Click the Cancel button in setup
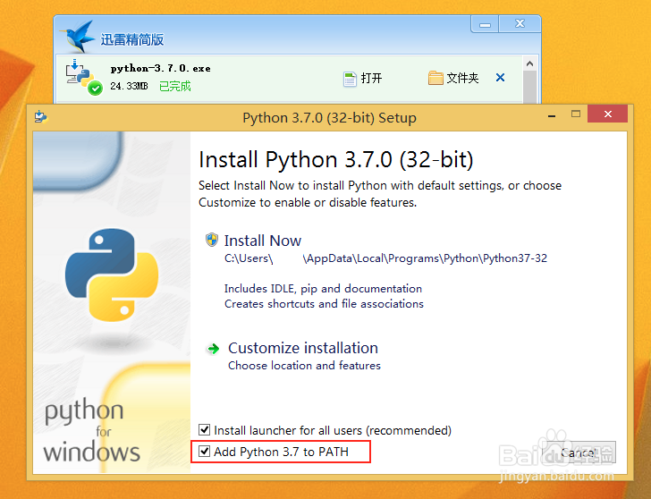Viewport: 651px width, 499px height. [x=579, y=452]
